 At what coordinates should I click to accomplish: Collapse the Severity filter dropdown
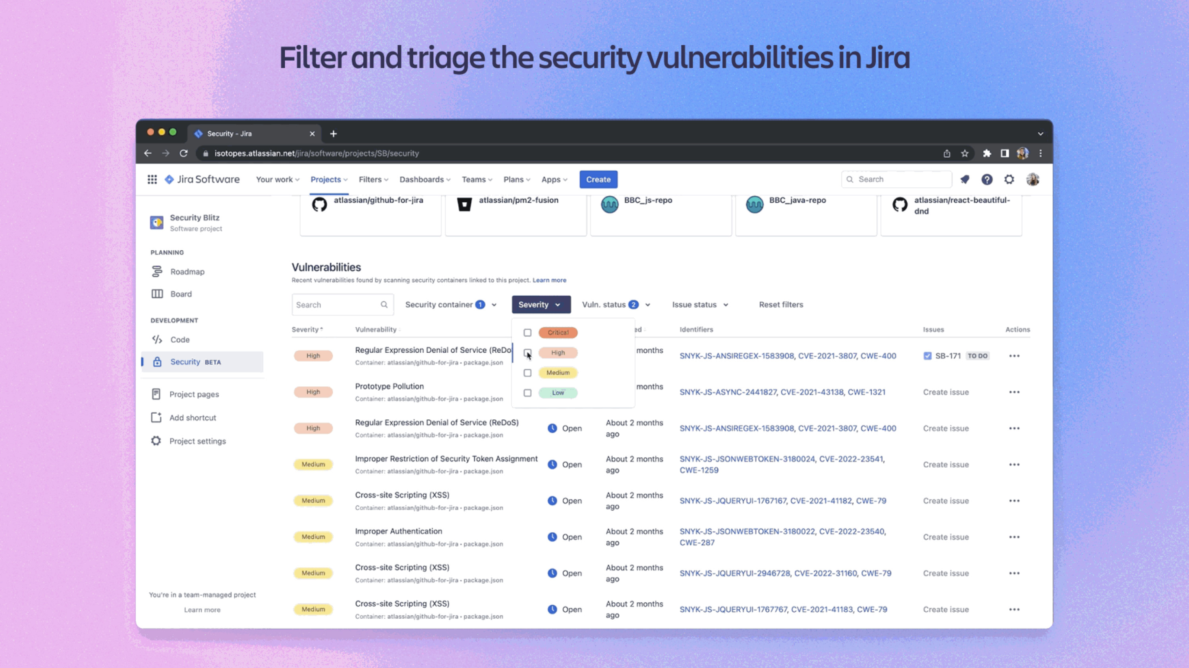pos(541,305)
